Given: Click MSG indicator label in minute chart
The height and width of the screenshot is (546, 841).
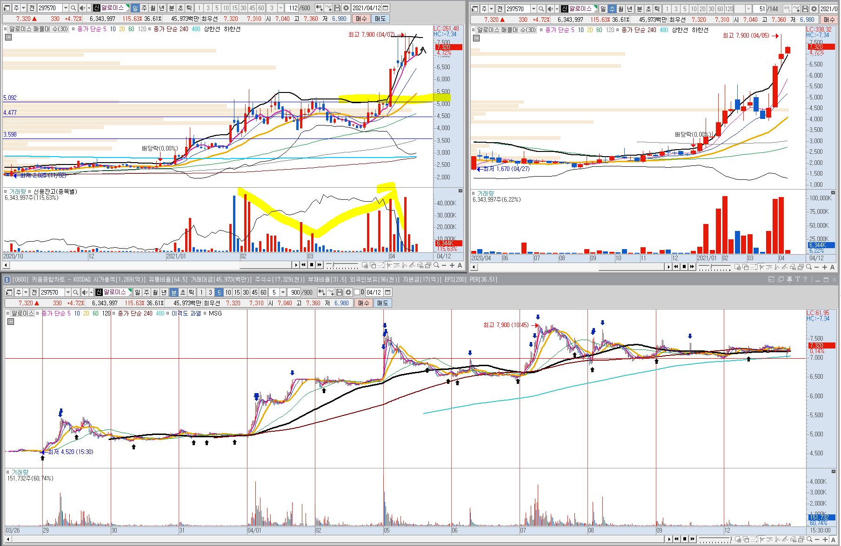Looking at the screenshot, I should (x=215, y=313).
